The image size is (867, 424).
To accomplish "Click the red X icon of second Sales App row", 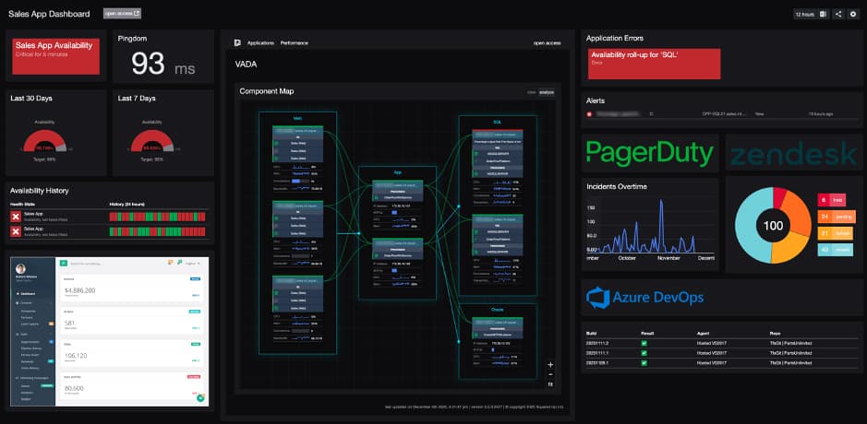I will 16,231.
